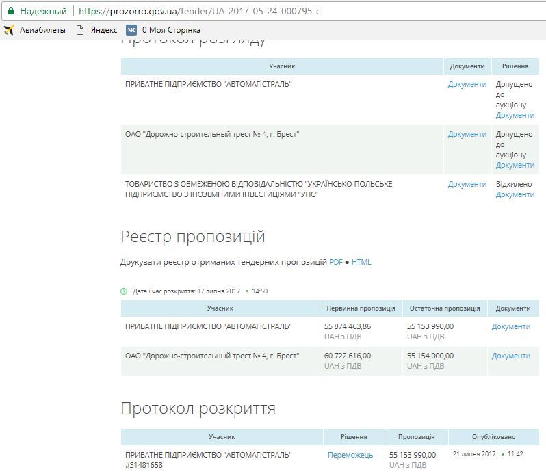This screenshot has width=546, height=474.
Task: Select initial bid 60 722 616,00
Action: tap(348, 356)
